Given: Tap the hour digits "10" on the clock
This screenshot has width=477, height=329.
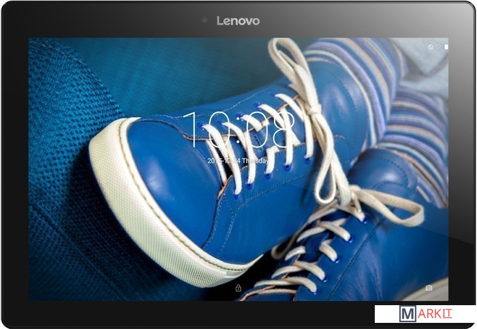Looking at the screenshot, I should [204, 129].
